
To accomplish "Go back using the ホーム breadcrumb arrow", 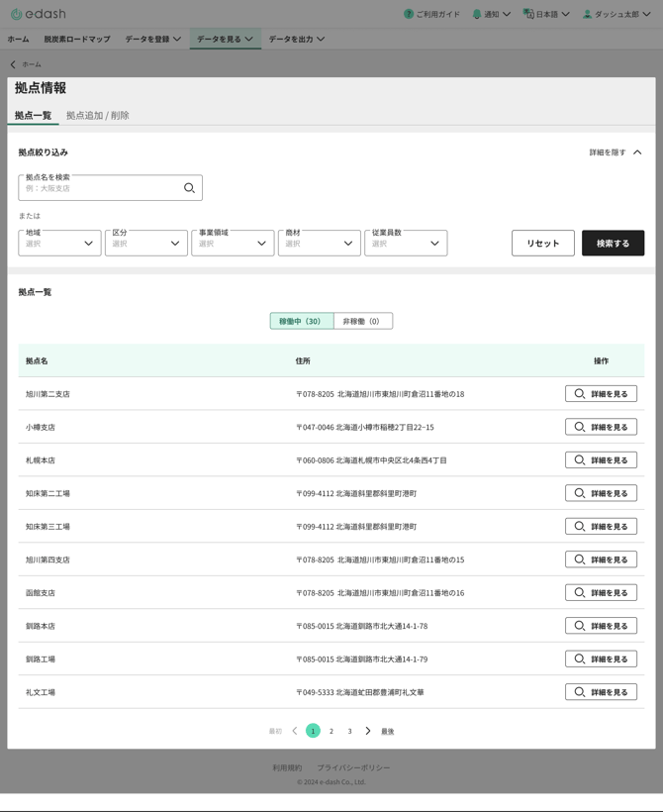I will pyautogui.click(x=13, y=64).
